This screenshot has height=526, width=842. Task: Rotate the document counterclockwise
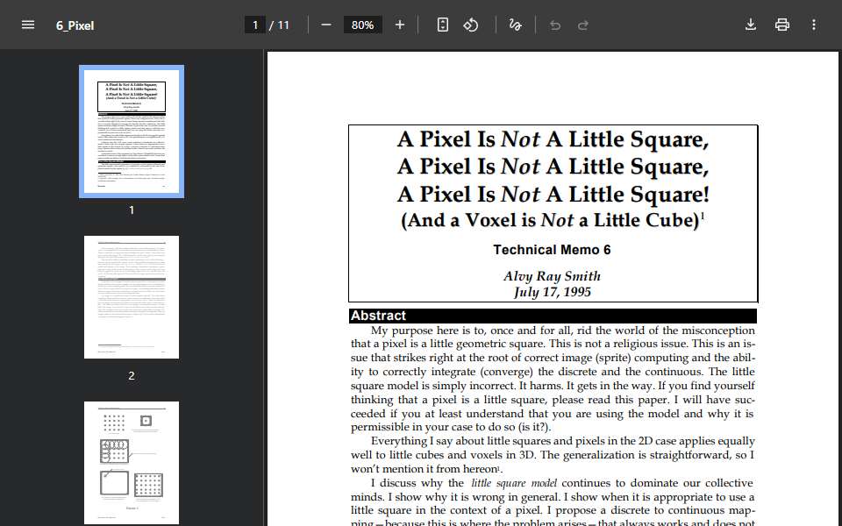pyautogui.click(x=471, y=25)
